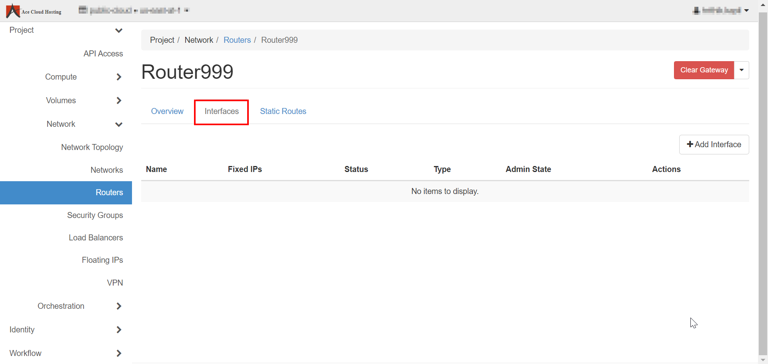The height and width of the screenshot is (364, 768).
Task: Expand the Compute menu chevron
Action: coord(118,77)
